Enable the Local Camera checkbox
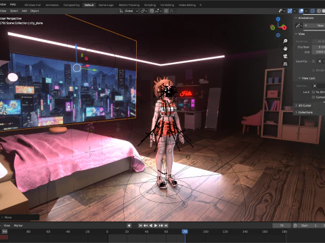The image size is (325, 243). 313,61
